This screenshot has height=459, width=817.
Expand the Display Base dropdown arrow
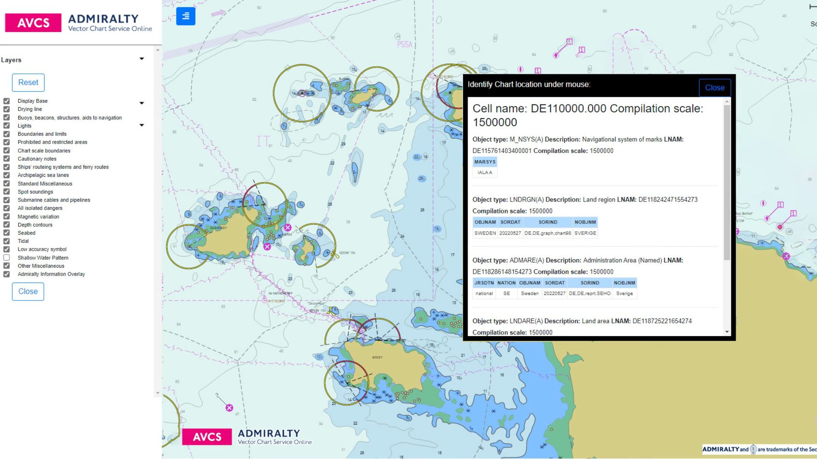tap(142, 103)
